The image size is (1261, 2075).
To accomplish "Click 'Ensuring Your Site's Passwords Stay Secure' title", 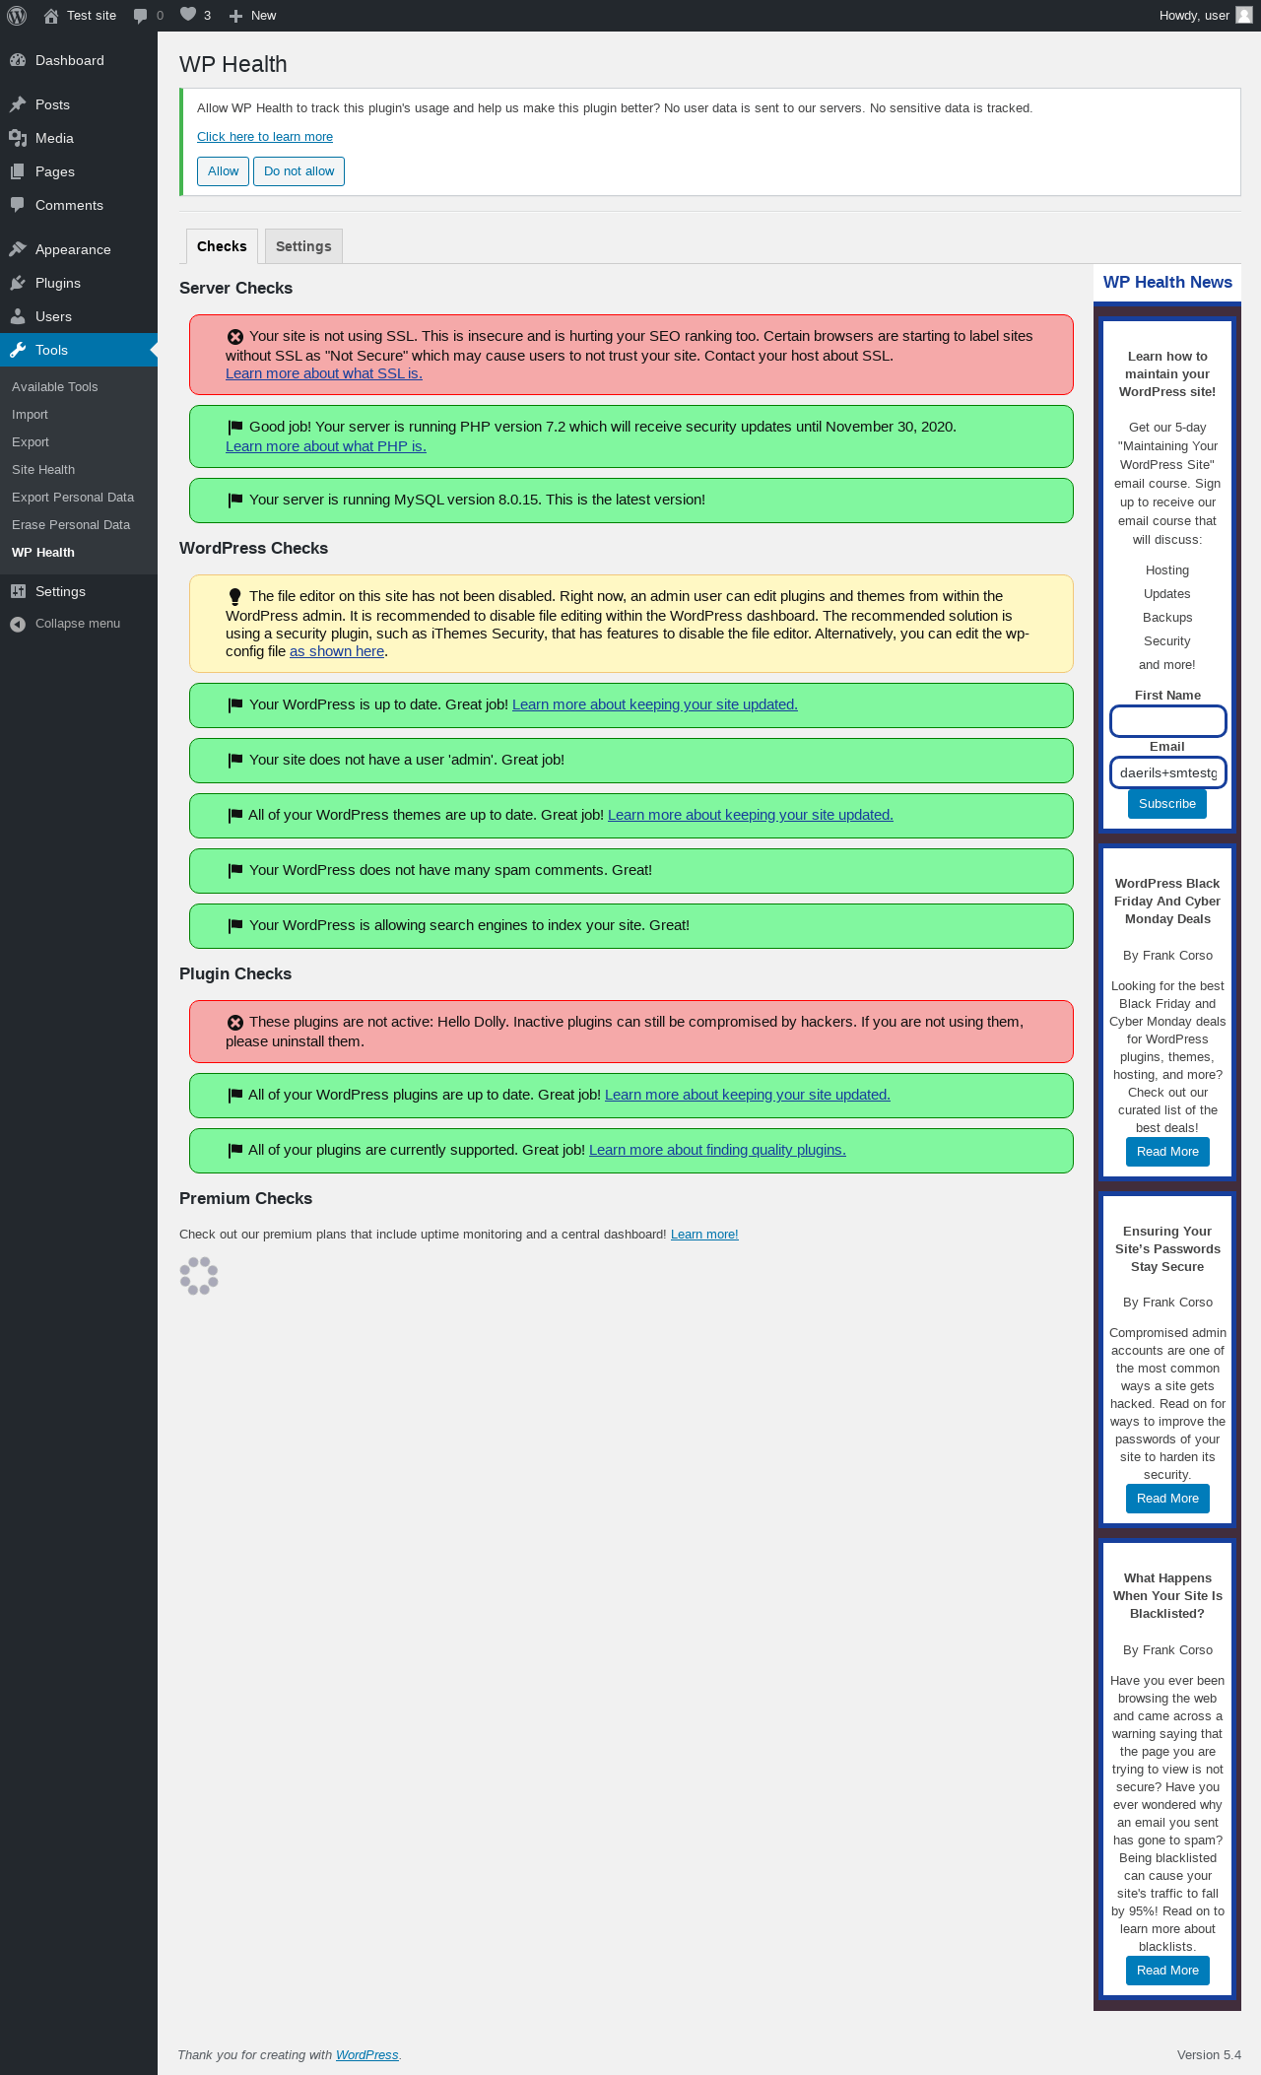I will pos(1167,1249).
